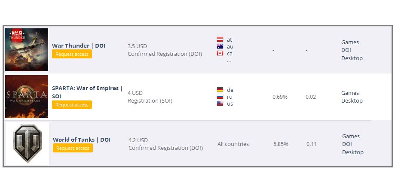Click the United States flag icon
Viewport: 395px width, 170px height.
tap(220, 103)
